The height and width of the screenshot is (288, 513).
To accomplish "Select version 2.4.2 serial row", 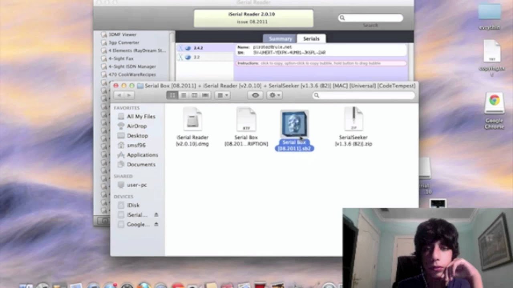I will (x=205, y=48).
